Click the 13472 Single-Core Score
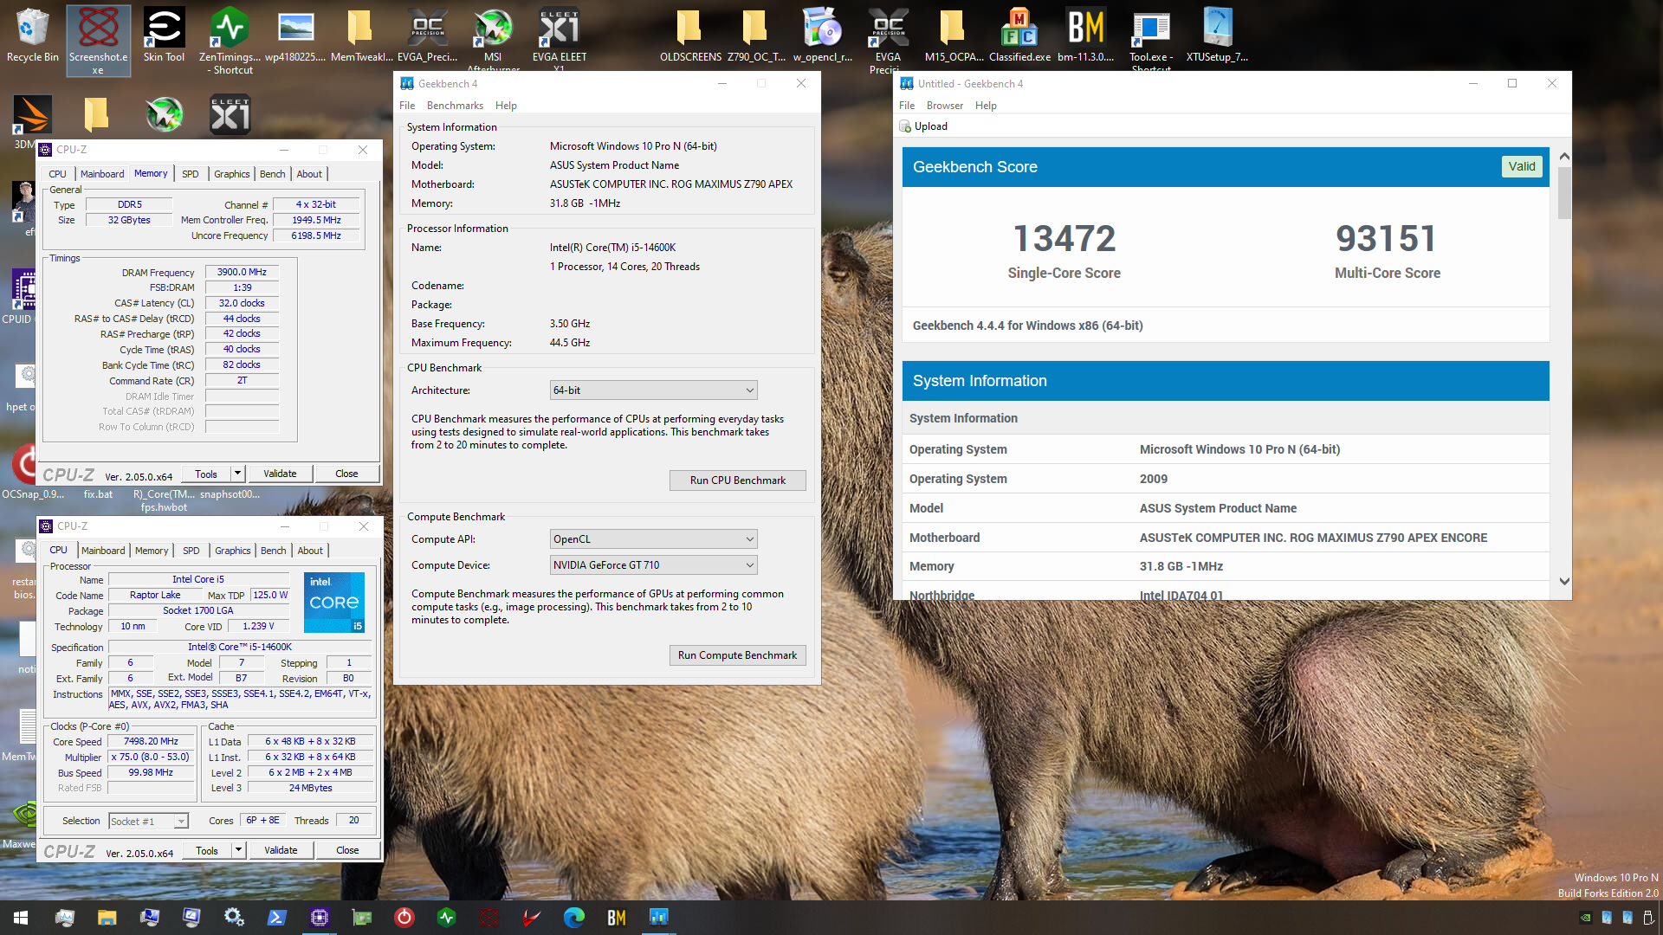Image resolution: width=1663 pixels, height=935 pixels. click(x=1064, y=238)
